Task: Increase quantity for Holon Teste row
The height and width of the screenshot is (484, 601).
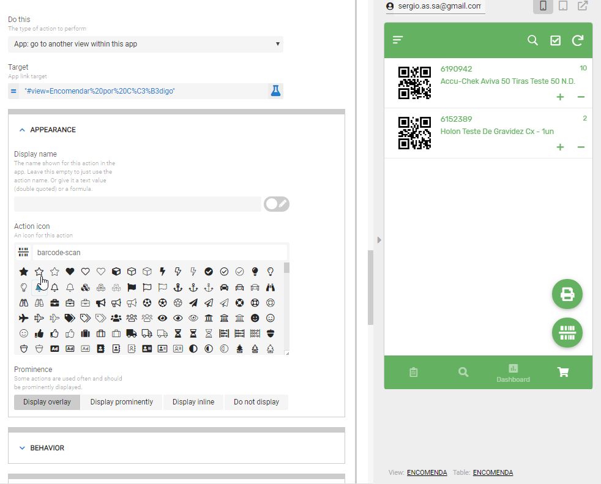Action: click(561, 147)
